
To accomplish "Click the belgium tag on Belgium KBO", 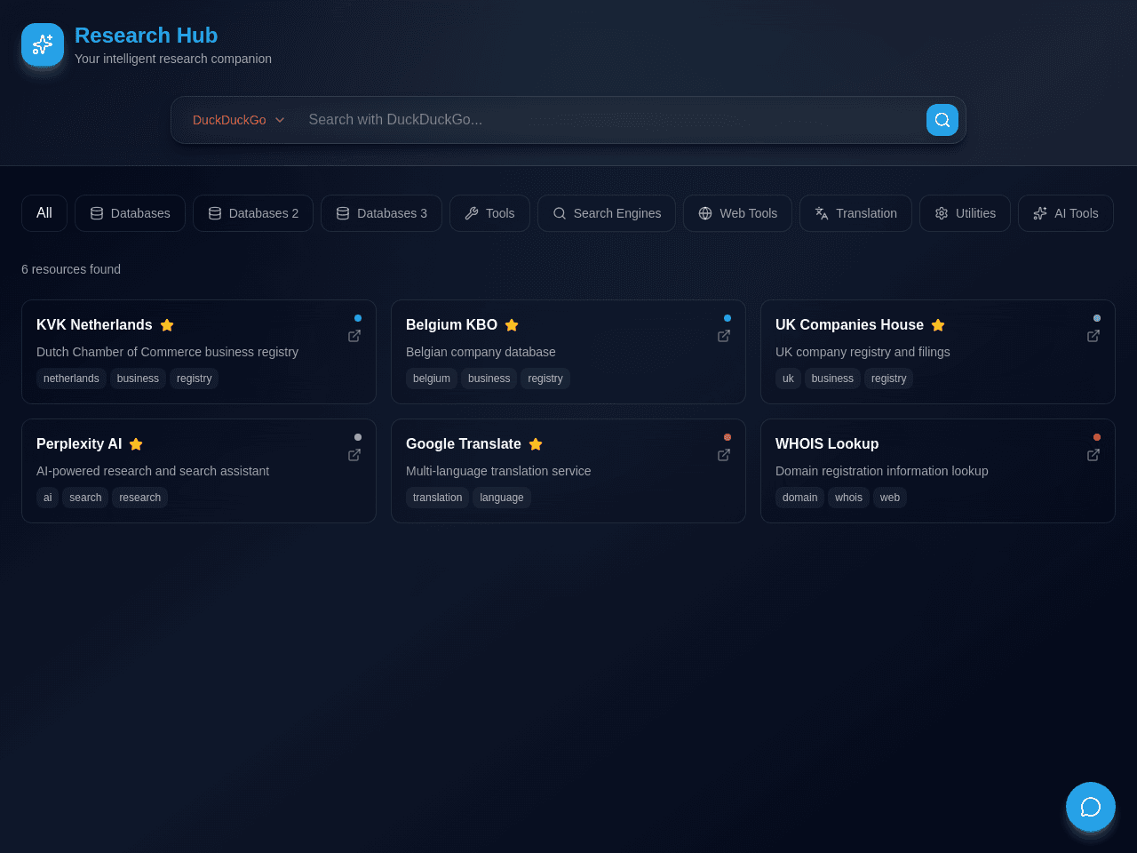I will pos(432,379).
